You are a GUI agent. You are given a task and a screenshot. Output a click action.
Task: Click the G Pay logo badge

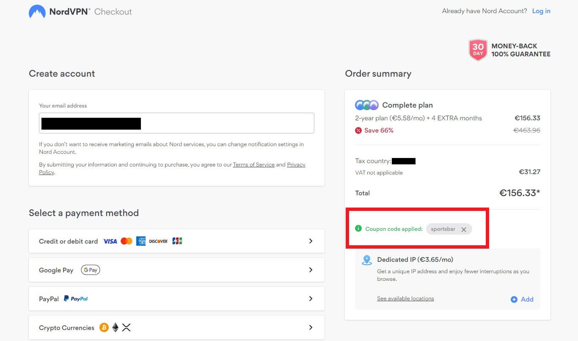[91, 270]
